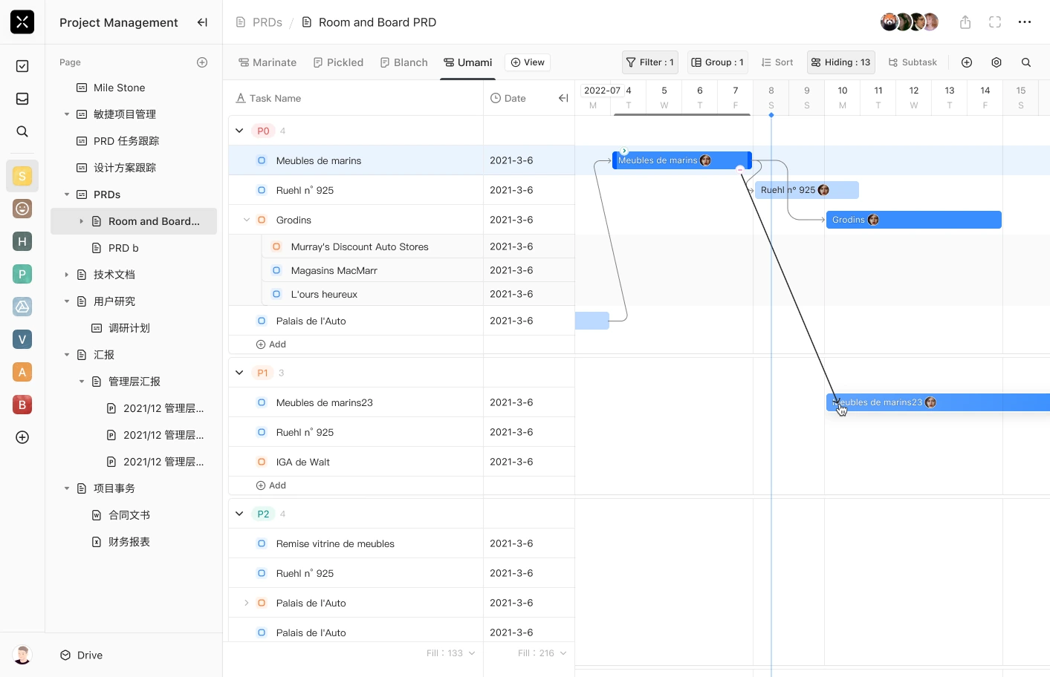Enter fullscreen mode icon

995,22
